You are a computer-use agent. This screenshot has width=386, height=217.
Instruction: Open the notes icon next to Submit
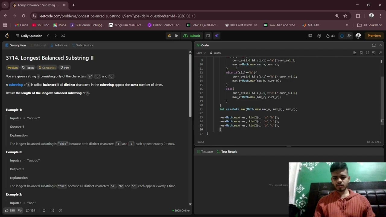pyautogui.click(x=208, y=36)
